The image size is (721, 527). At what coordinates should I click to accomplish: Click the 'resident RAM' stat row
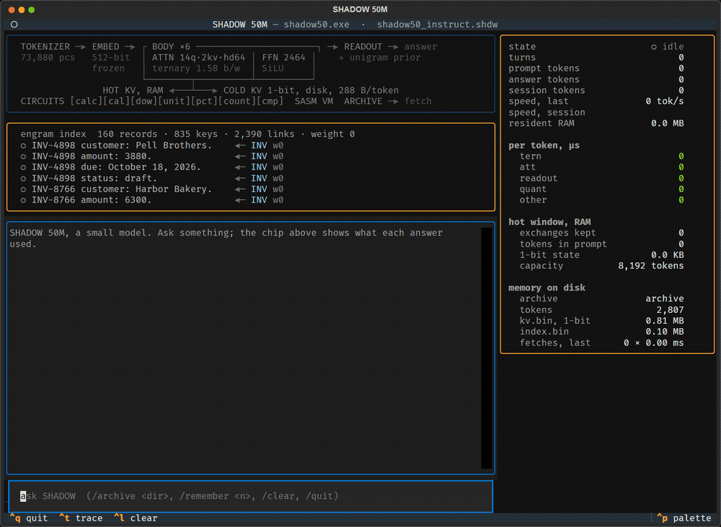pos(596,123)
